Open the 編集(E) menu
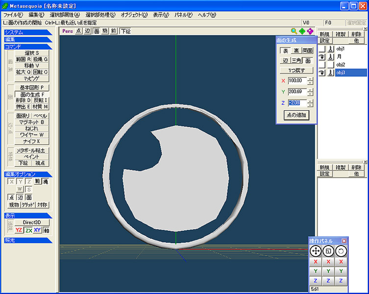The width and height of the screenshot is (369, 294). (x=36, y=15)
